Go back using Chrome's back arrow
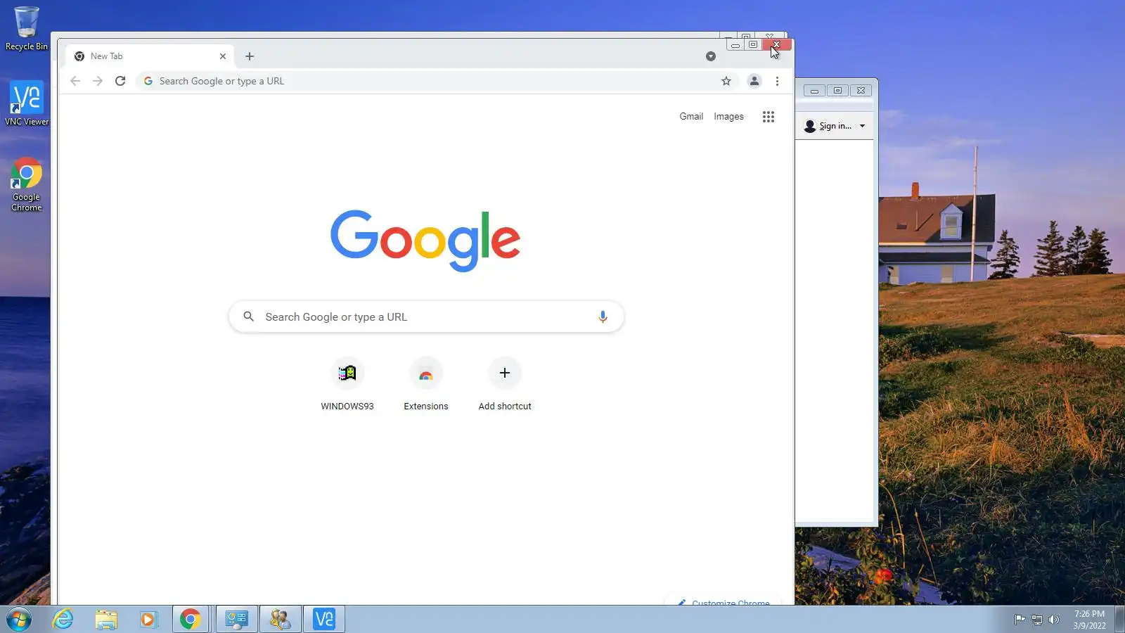Viewport: 1125px width, 633px height. click(75, 81)
